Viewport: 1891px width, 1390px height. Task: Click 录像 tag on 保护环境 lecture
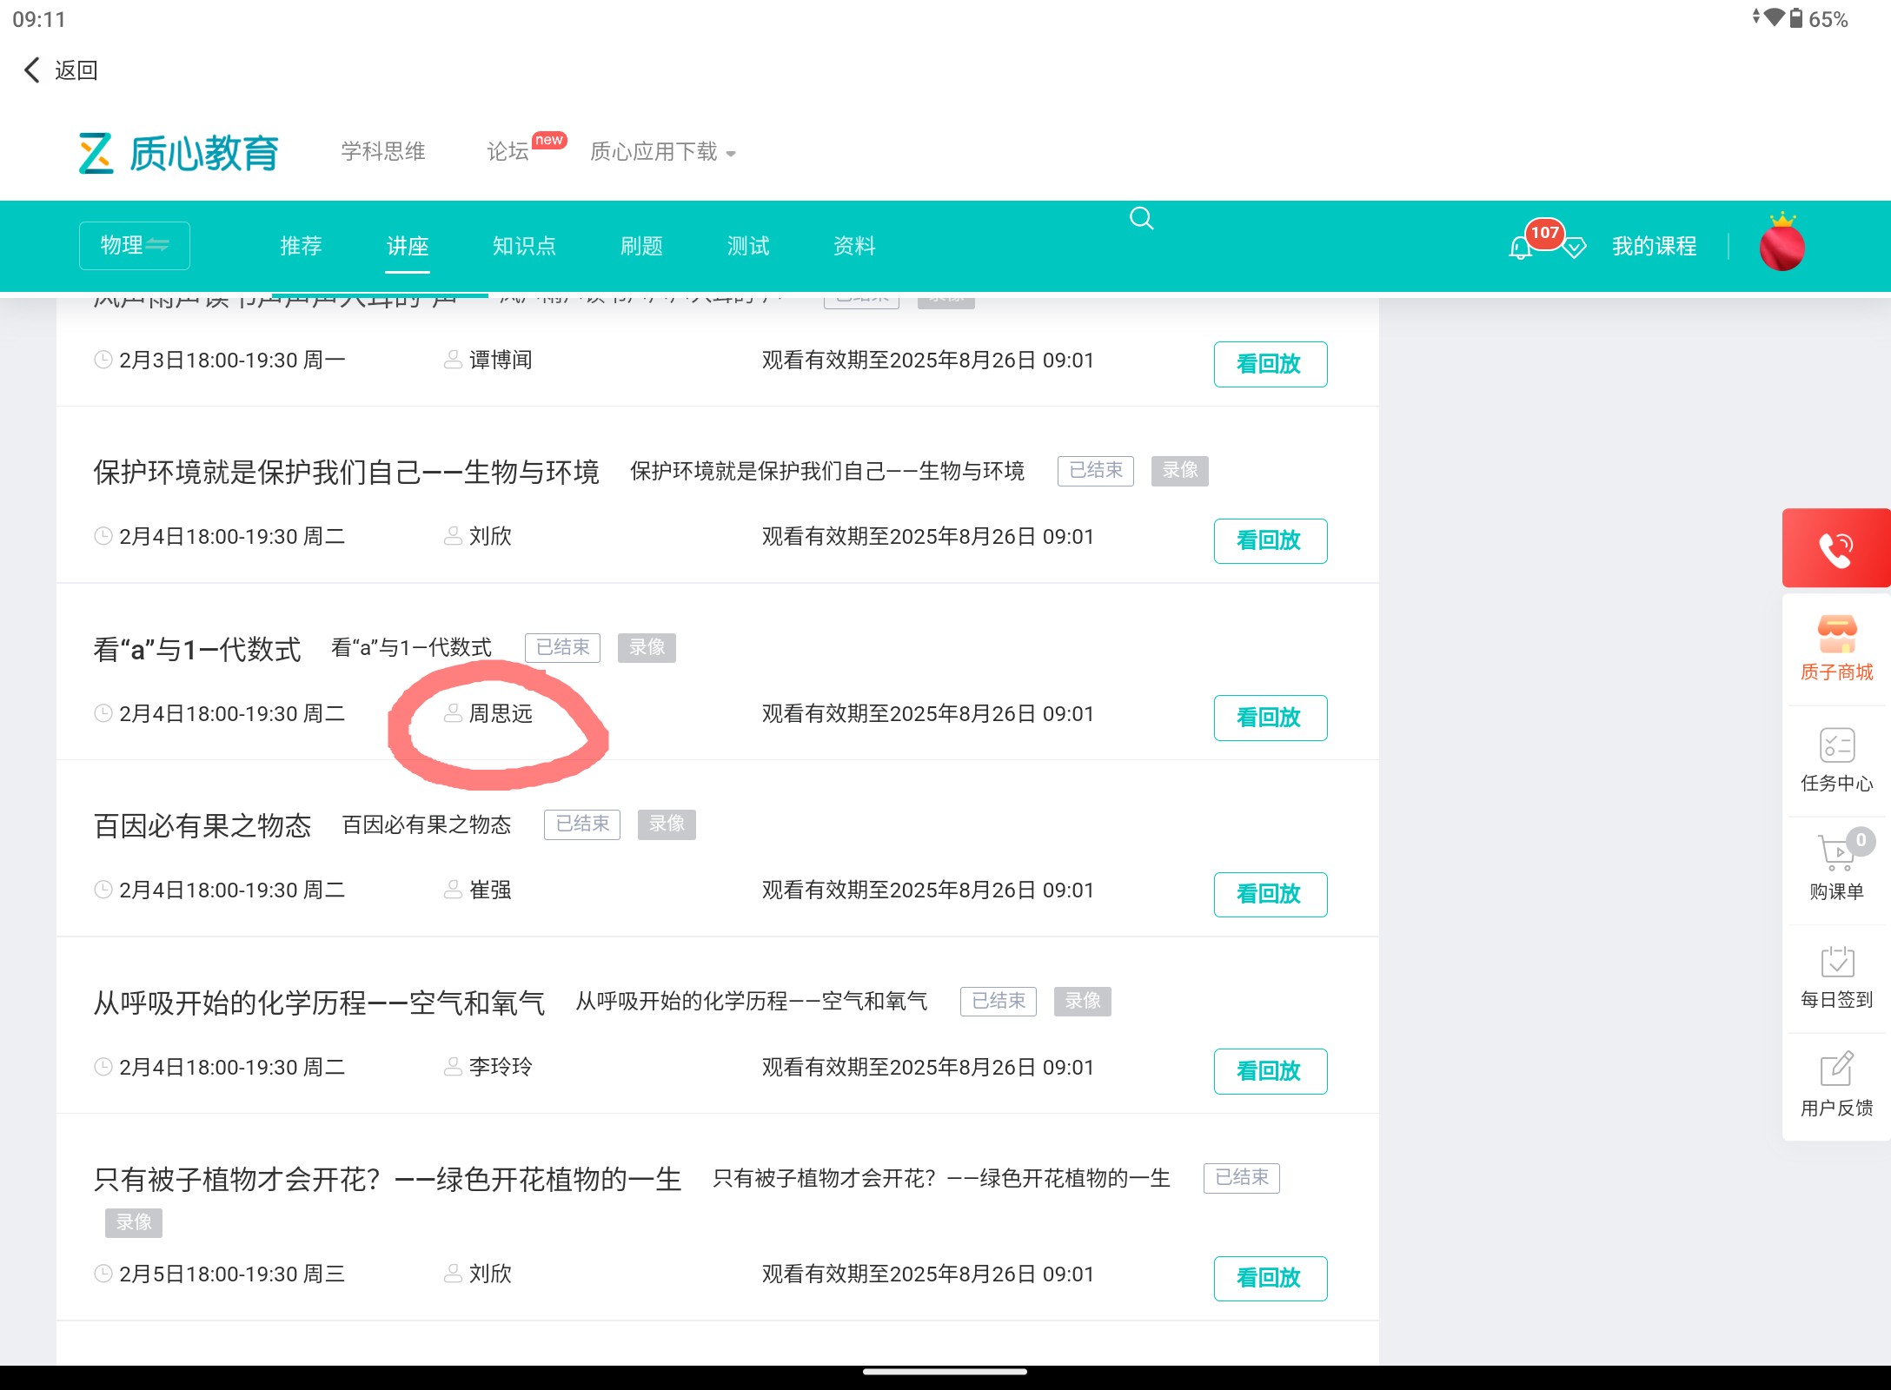[1180, 471]
